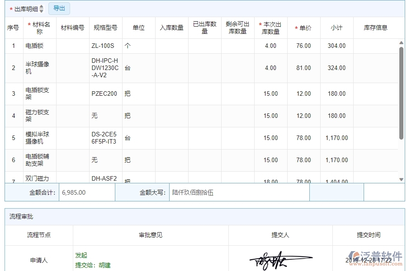
Task: Click the red asterisk next to 单价
Action: point(296,28)
